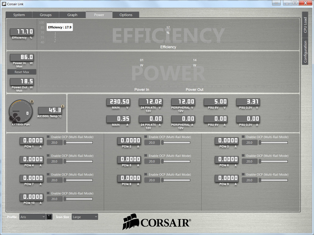
Task: Switch to the System tab
Action: [19, 15]
